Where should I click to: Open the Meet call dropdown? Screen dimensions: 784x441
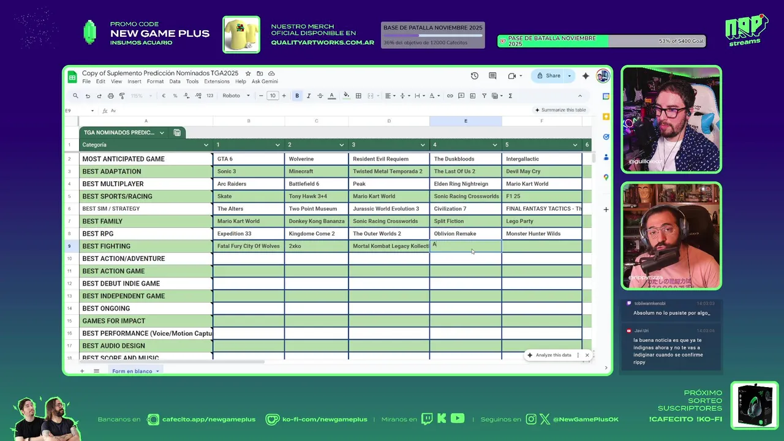coord(521,76)
